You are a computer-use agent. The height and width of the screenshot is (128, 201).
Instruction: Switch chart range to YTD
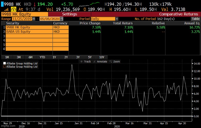click(42, 57)
